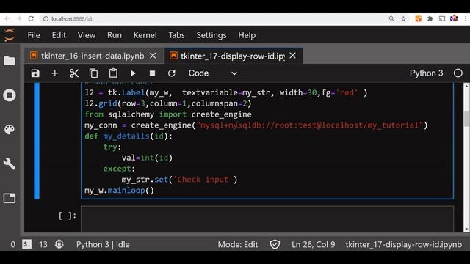Open the Open Tabs sidebar panel

click(x=10, y=198)
